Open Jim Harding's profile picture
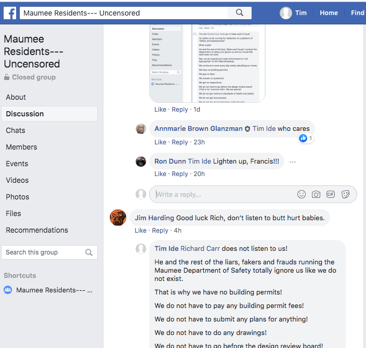Image resolution: width=366 pixels, height=348 pixels. pos(118,217)
